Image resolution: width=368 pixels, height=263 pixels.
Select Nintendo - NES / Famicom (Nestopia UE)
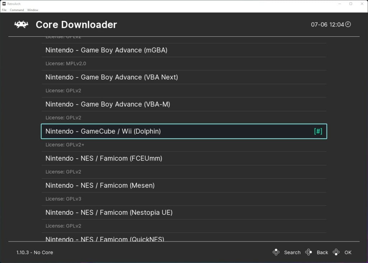click(184, 213)
